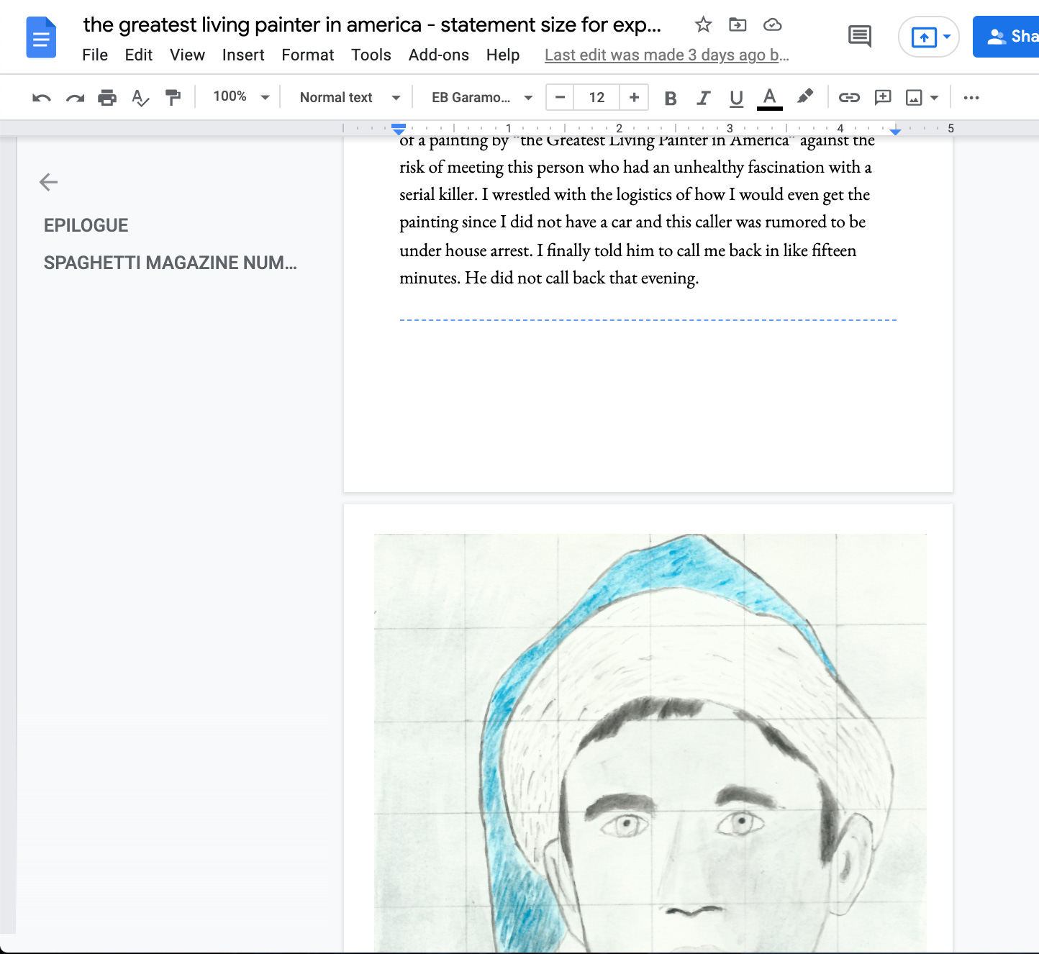Click the Present to a meeting button
1039x954 pixels.
(924, 37)
